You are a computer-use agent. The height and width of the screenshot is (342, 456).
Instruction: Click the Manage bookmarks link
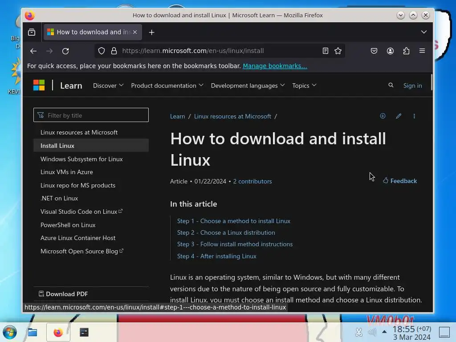pos(275,66)
